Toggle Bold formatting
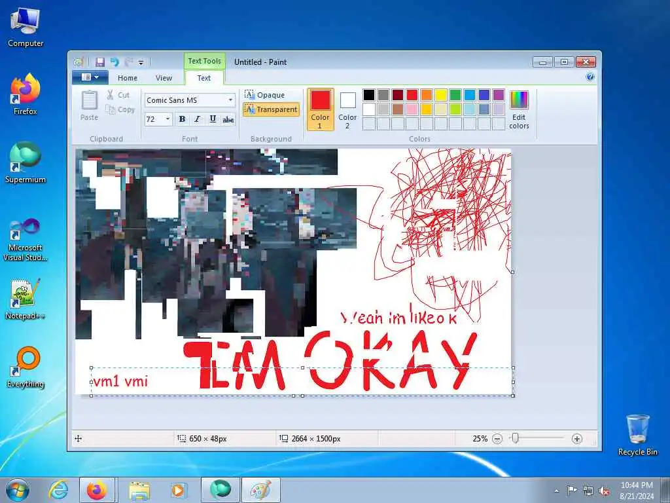Screen dimensions: 670x503 click(182, 119)
